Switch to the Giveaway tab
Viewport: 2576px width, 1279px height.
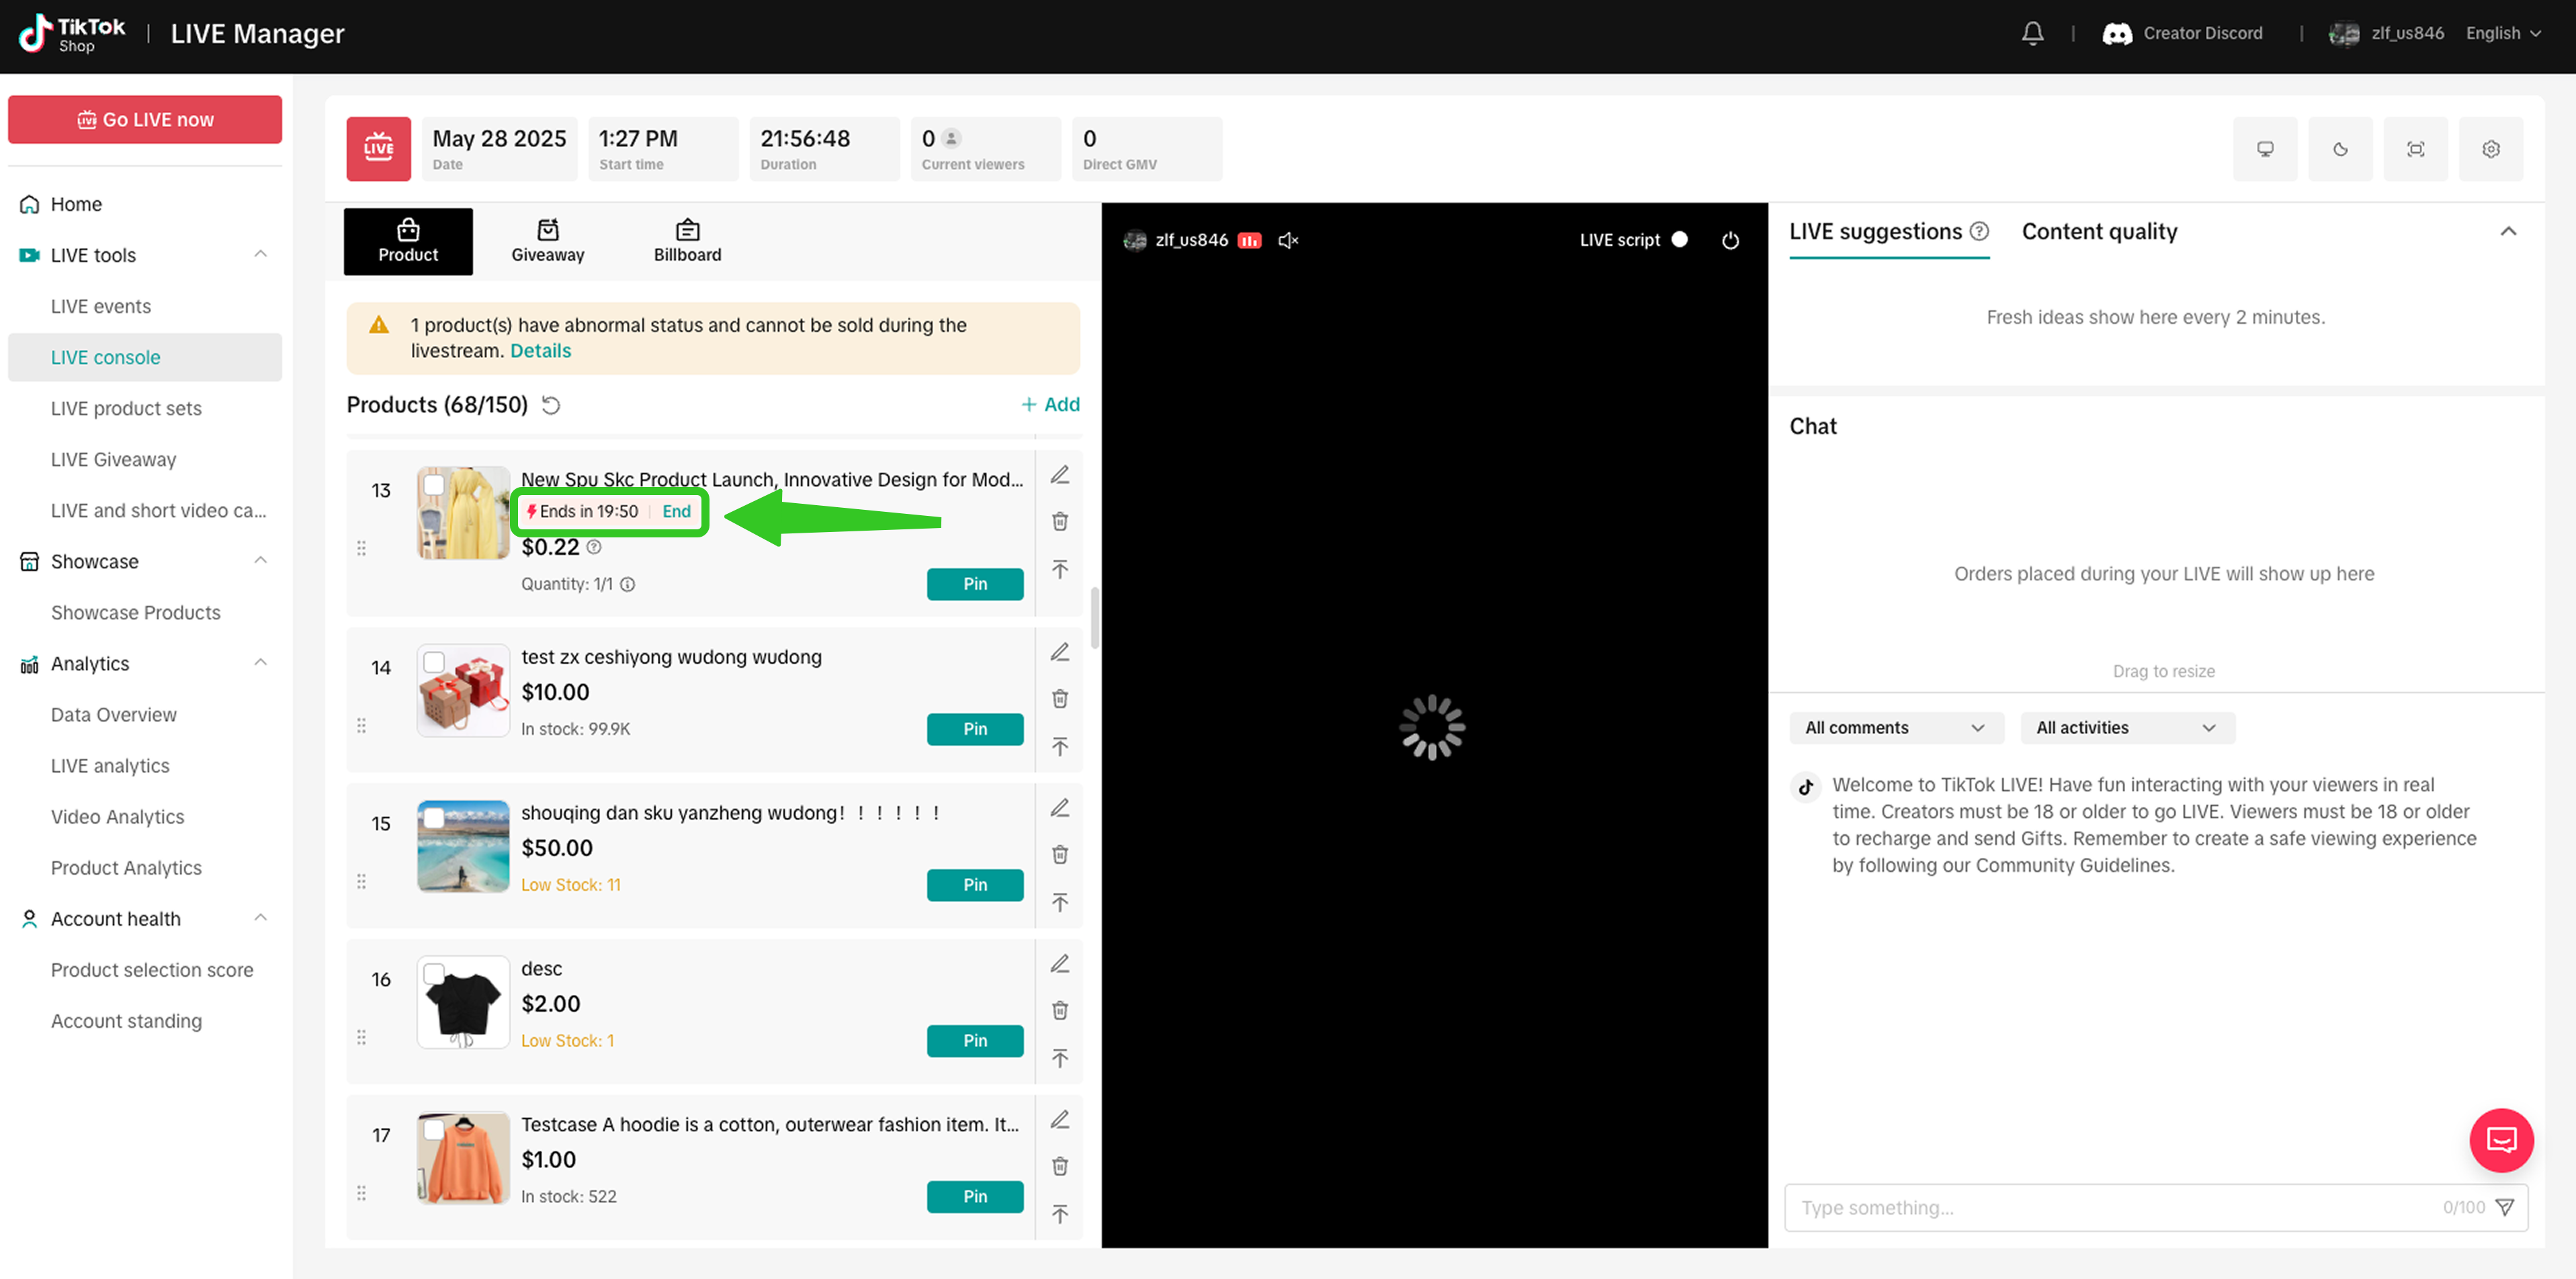point(547,241)
